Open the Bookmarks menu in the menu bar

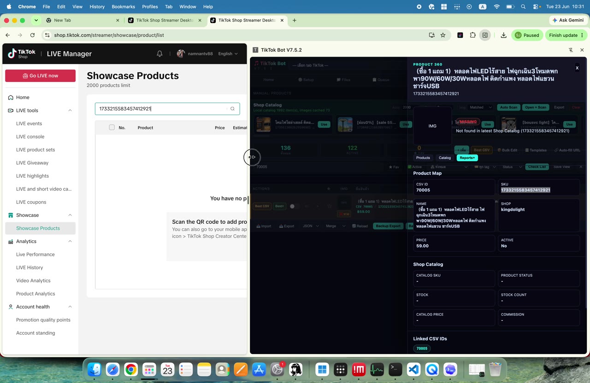(123, 6)
